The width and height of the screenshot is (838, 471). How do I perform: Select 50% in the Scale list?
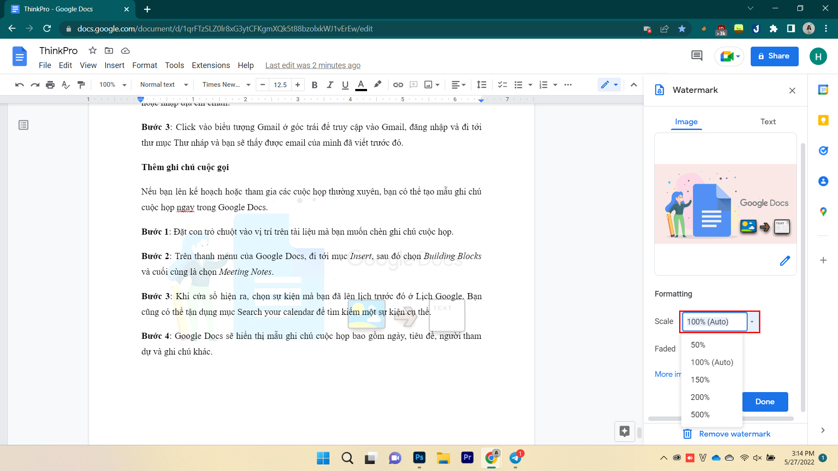(x=711, y=345)
